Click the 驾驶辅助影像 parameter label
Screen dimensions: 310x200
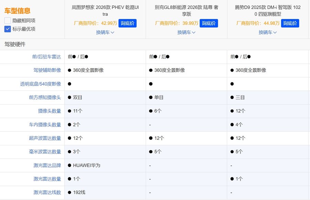(45, 70)
